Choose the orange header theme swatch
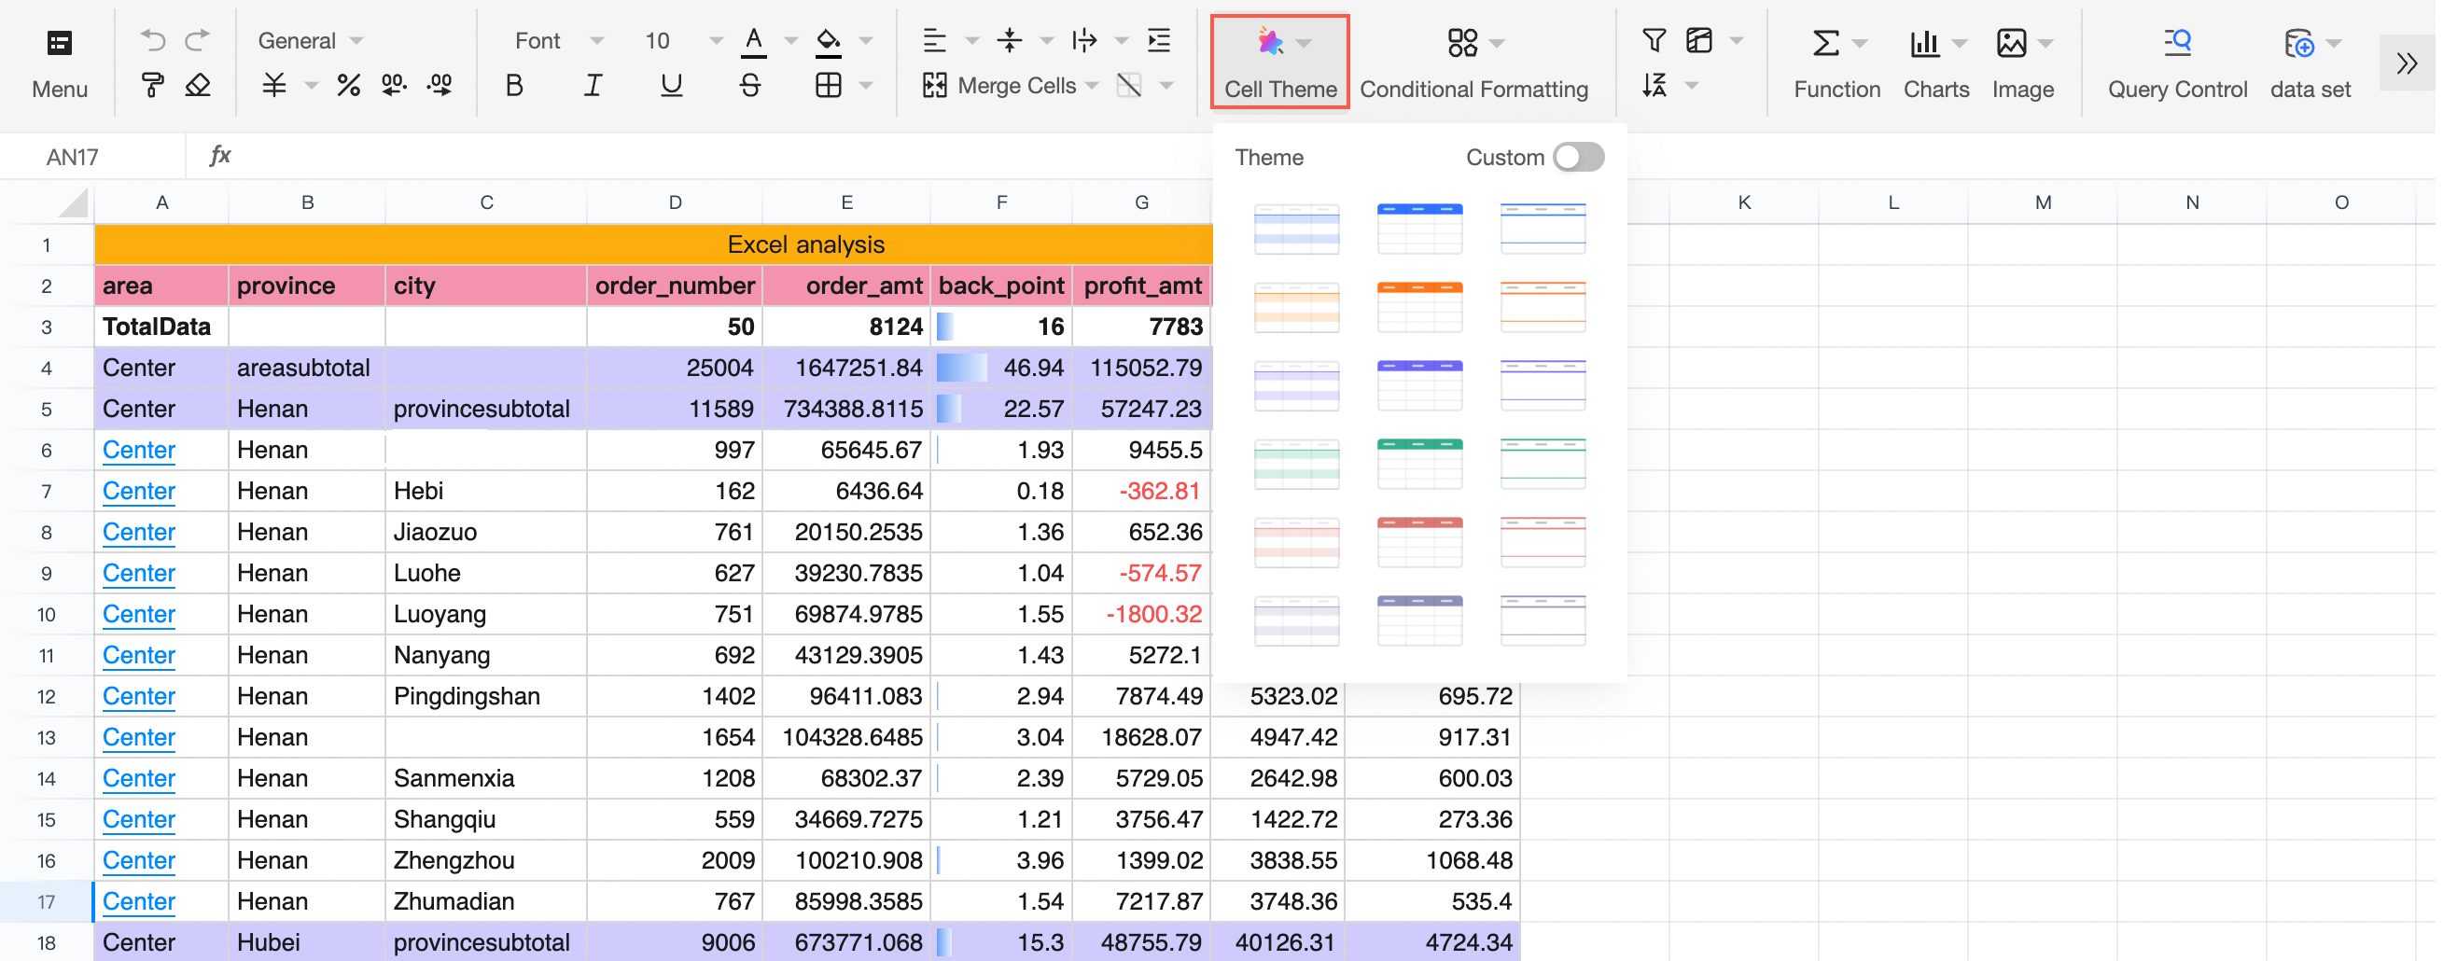 pos(1418,306)
